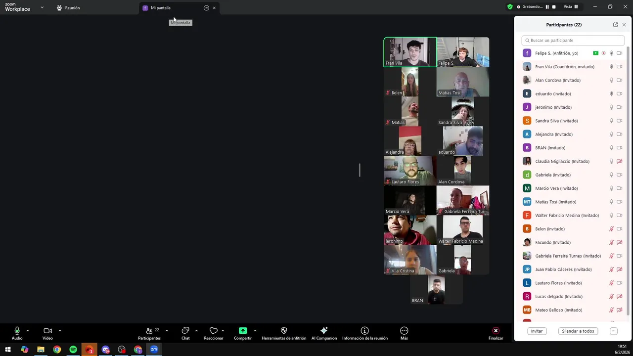Screen dimensions: 633x356
Task: Open Información de la reunión
Action: click(x=364, y=333)
